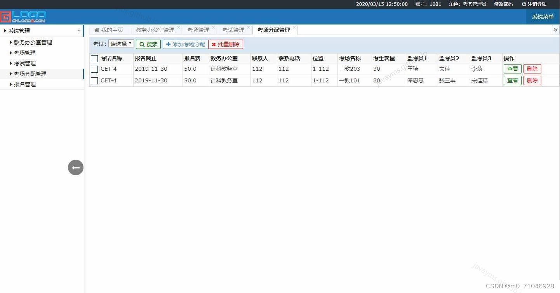Click the 修改密码 link
The height and width of the screenshot is (293, 560).
point(503,4)
